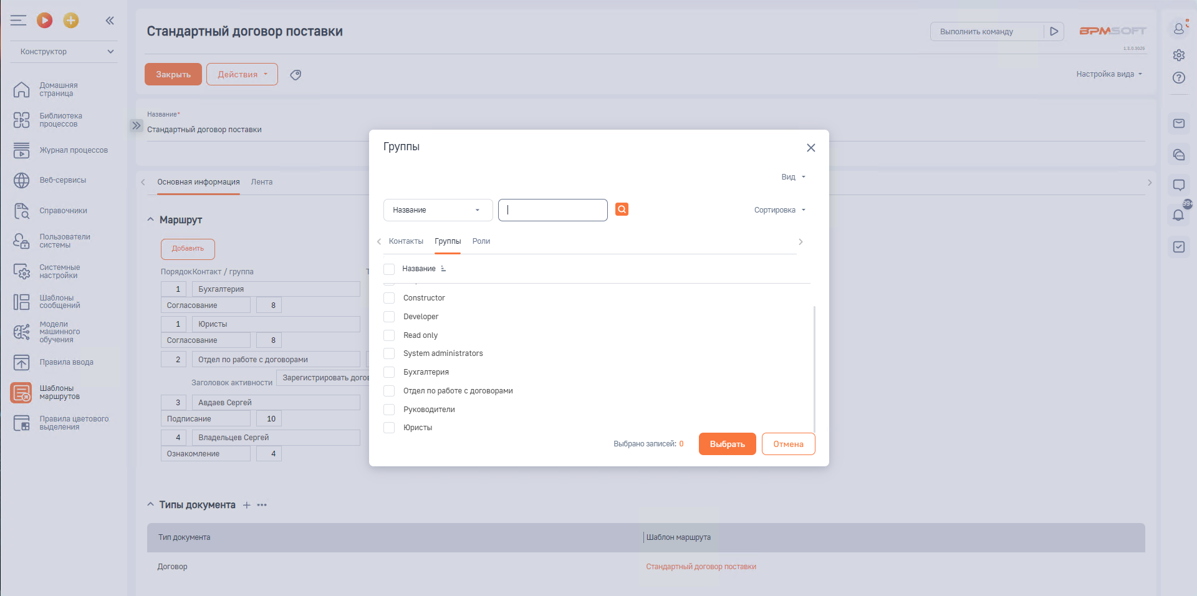The width and height of the screenshot is (1197, 596).
Task: Click the Добавить route step button
Action: [x=188, y=249]
